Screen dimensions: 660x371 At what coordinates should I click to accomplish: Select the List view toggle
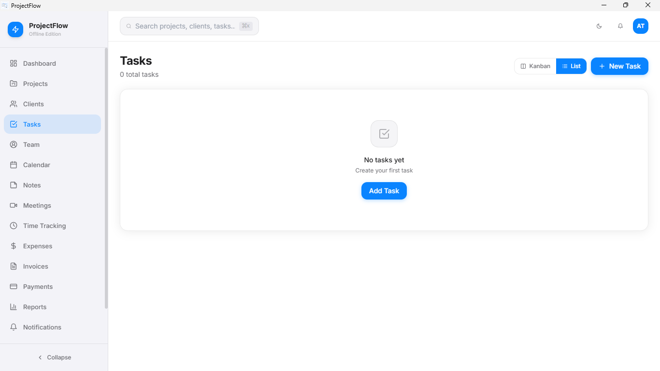tap(571, 66)
